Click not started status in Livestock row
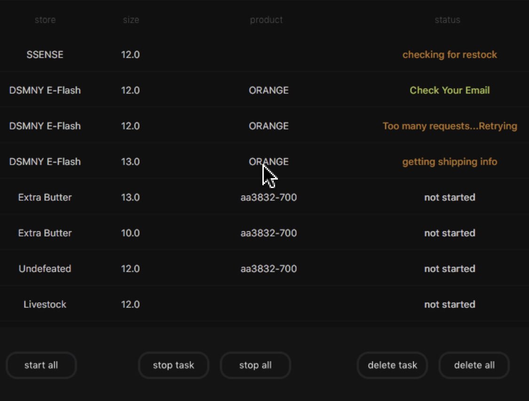This screenshot has width=529, height=401. 450,305
